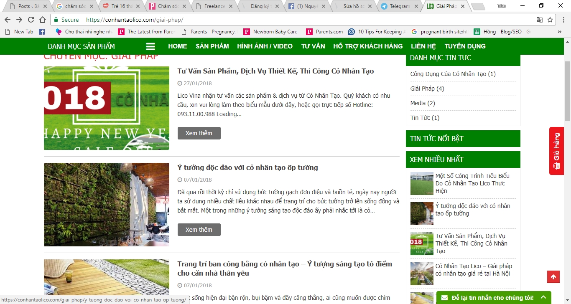This screenshot has height=304, width=571.
Task: Open the pregnant birth site bookmark
Action: point(440,32)
